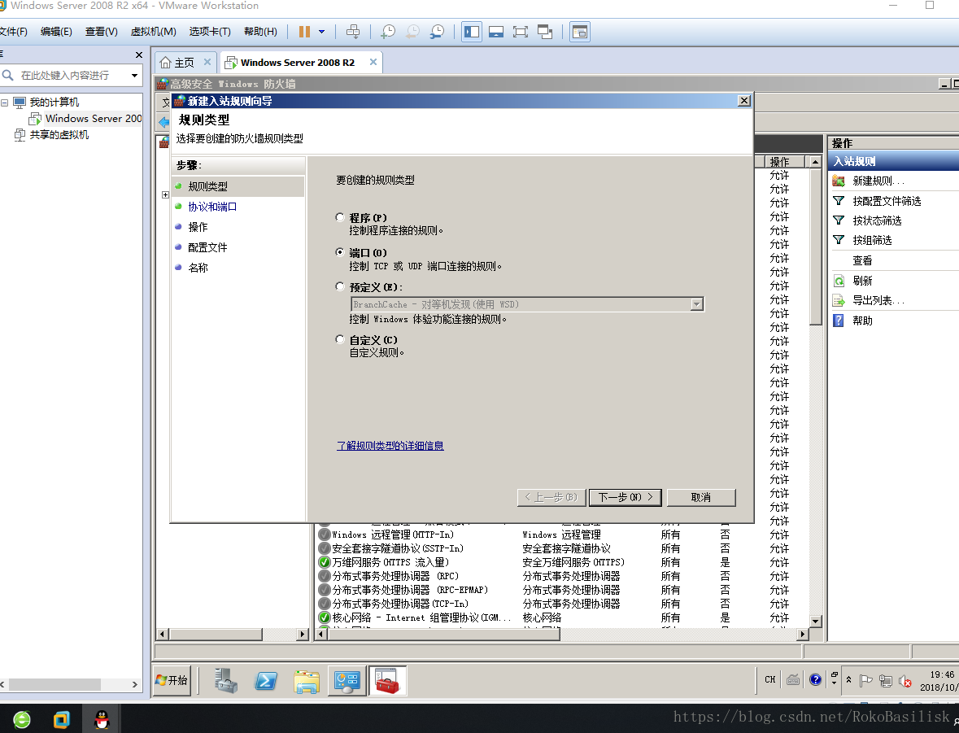This screenshot has width=959, height=733.
Task: Collapse the 我的计算机 tree node
Action: click(5, 103)
